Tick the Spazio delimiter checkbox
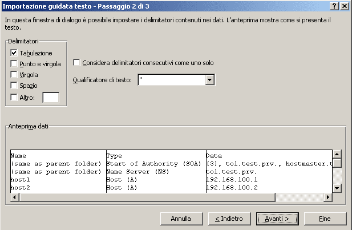The height and width of the screenshot is (230, 352). [14, 86]
